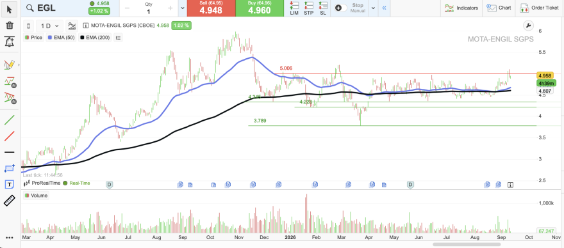Click the Buy 4.960 button
The image size is (564, 248).
(260, 8)
